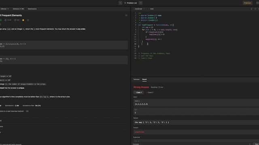Image resolution: width=259 pixels, height=145 pixels.
Task: Select Case 1 result
Action: coord(138,92)
